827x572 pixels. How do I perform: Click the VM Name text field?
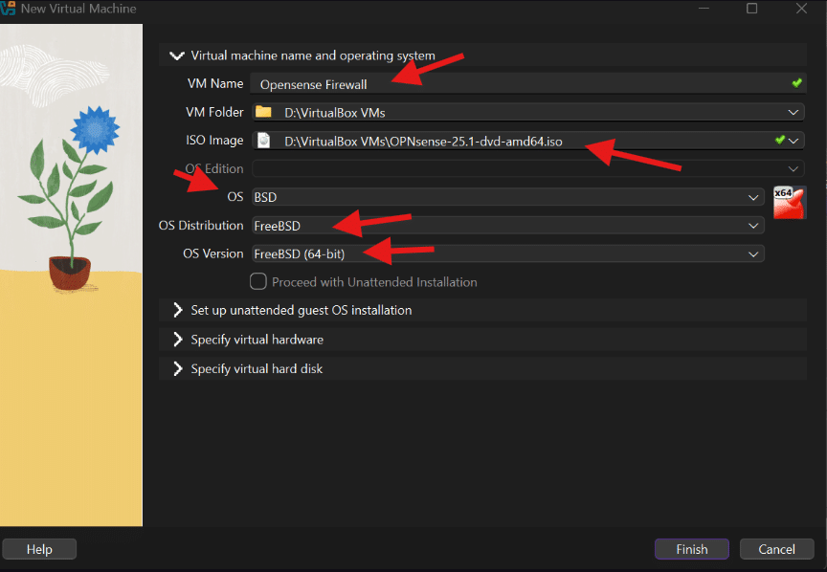pos(517,84)
